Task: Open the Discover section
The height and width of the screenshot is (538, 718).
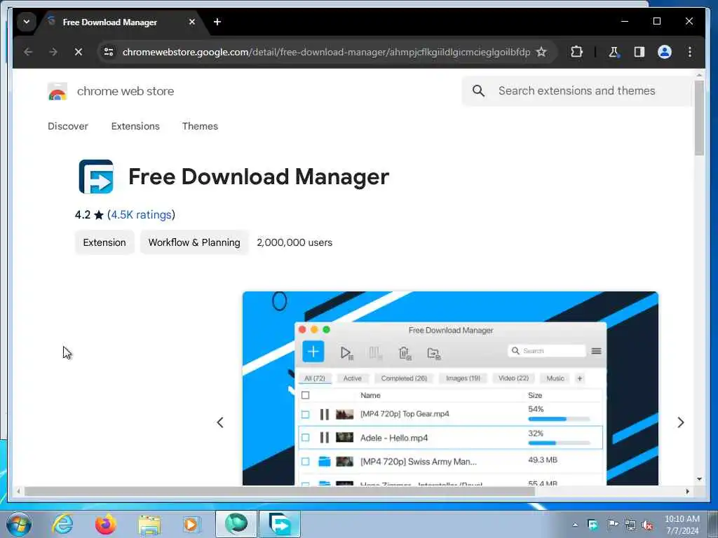Action: point(68,126)
